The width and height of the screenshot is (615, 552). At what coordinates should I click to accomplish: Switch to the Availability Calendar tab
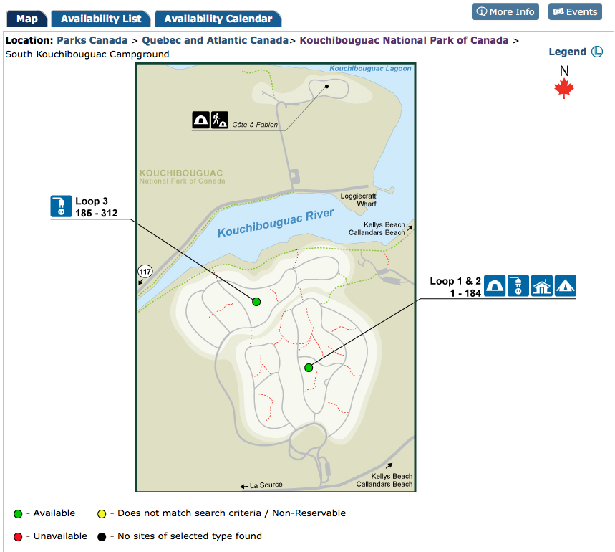pyautogui.click(x=218, y=19)
